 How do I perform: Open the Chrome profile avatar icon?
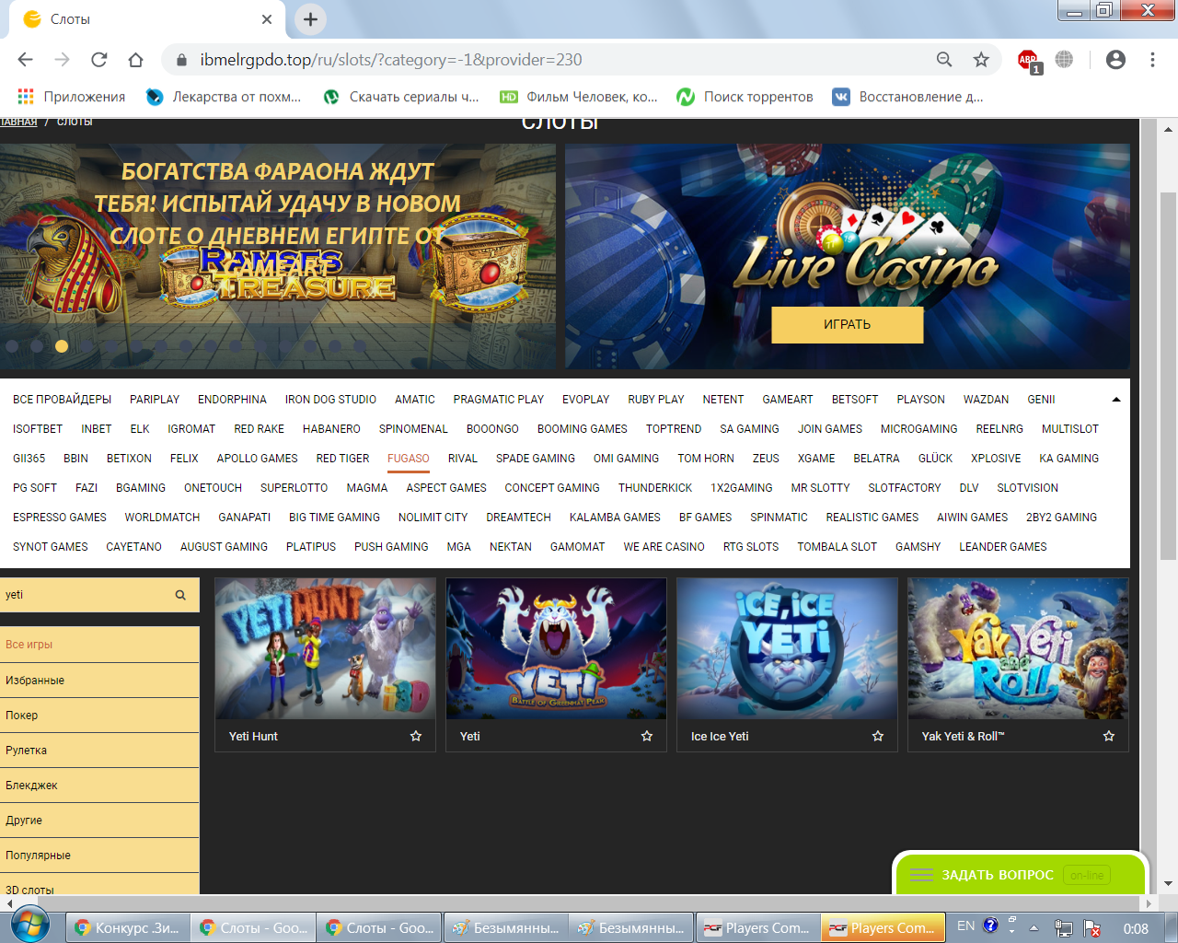coord(1115,60)
